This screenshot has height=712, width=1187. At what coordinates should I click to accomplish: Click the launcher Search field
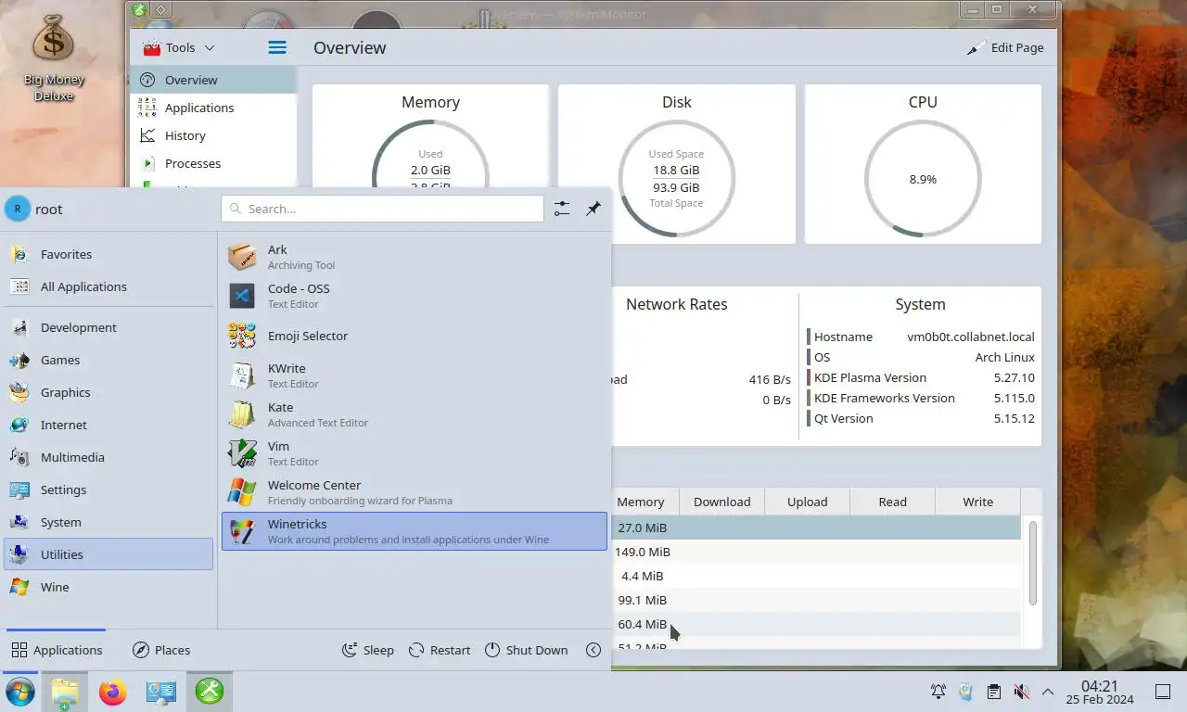coord(382,209)
